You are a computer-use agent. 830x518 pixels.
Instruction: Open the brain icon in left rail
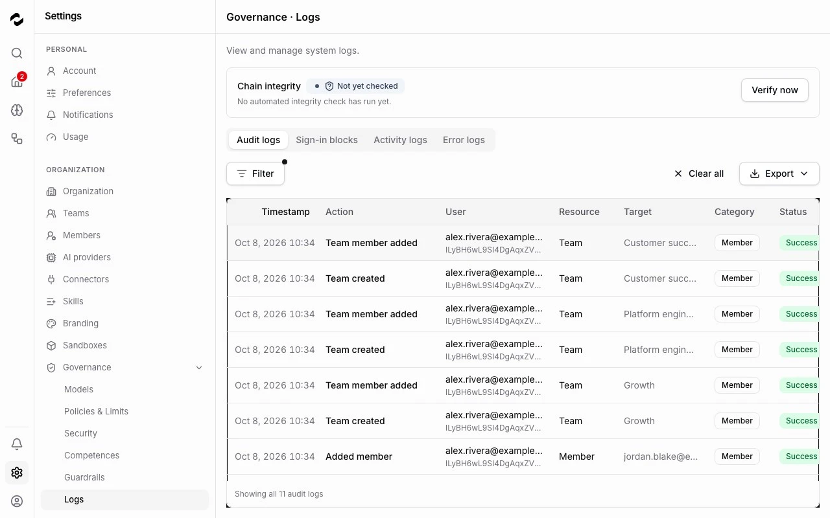pos(17,110)
